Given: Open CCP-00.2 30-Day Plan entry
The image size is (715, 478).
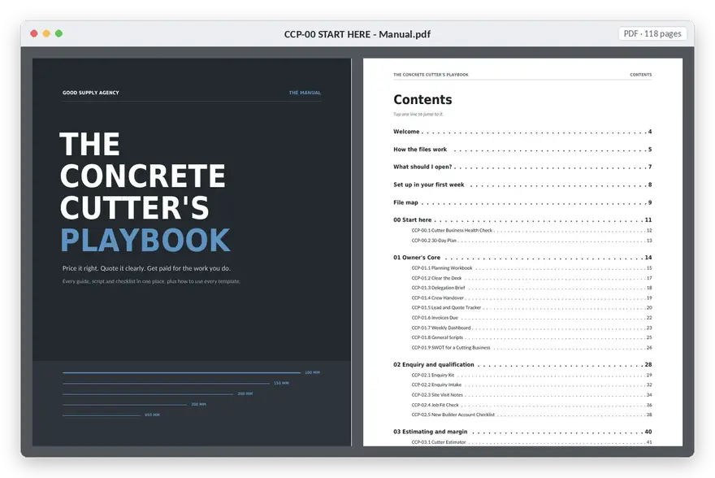Looking at the screenshot, I should click(x=531, y=241).
